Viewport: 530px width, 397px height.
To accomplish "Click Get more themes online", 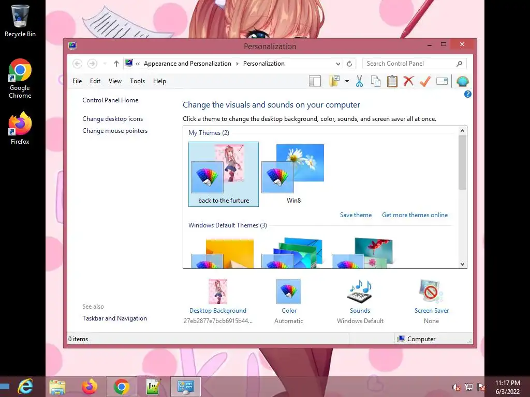I will (x=415, y=215).
